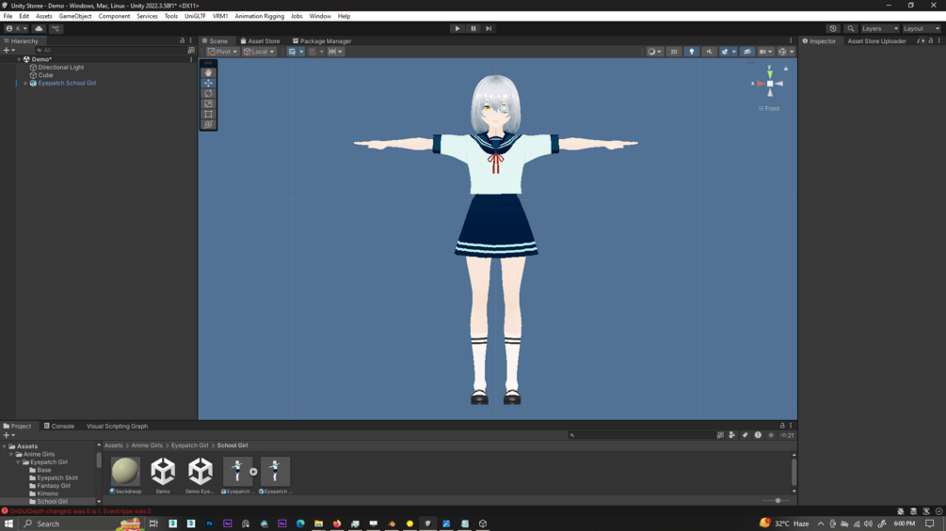Toggle the grid visibility button
This screenshot has width=946, height=531.
(292, 52)
